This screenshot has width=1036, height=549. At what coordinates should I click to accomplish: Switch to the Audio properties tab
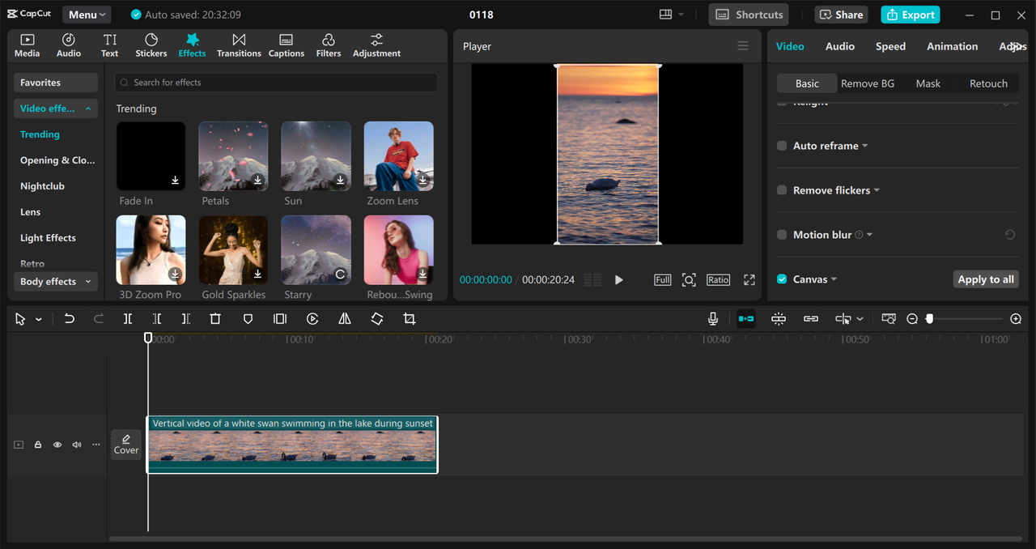pos(840,46)
